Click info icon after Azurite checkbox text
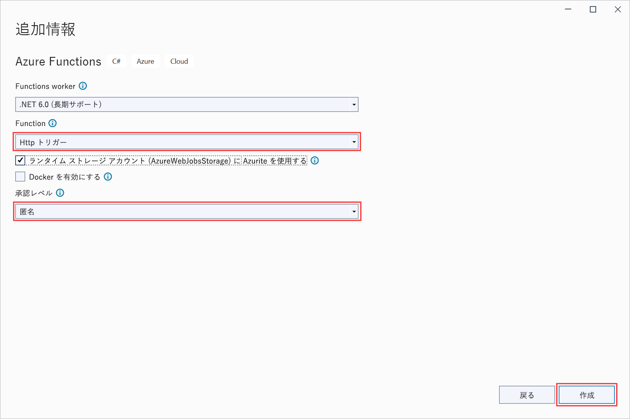Viewport: 630px width, 419px height. tap(315, 161)
